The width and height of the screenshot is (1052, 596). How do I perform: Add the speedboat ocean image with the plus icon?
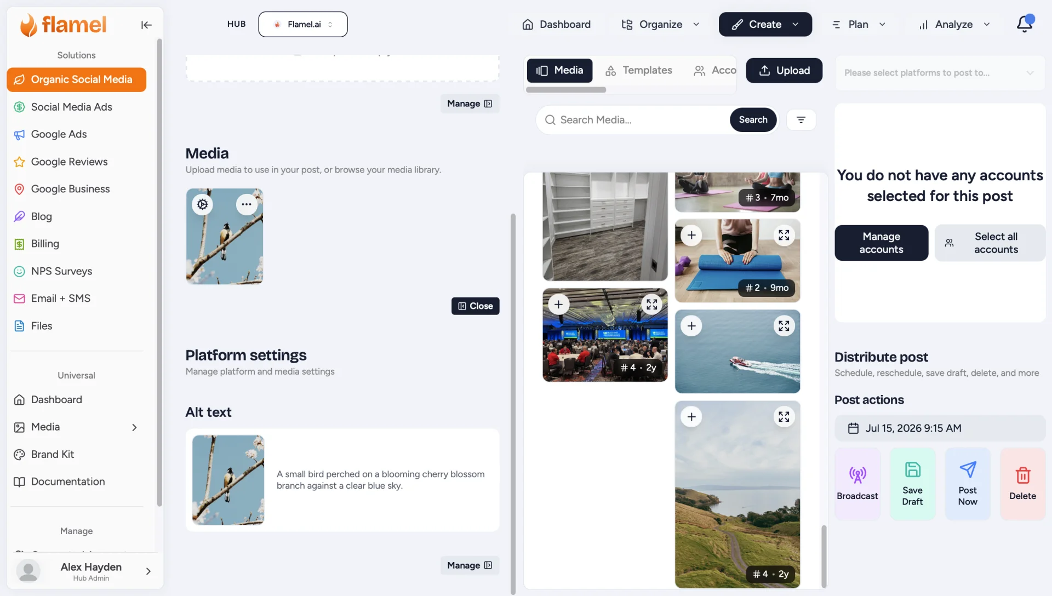pos(691,326)
